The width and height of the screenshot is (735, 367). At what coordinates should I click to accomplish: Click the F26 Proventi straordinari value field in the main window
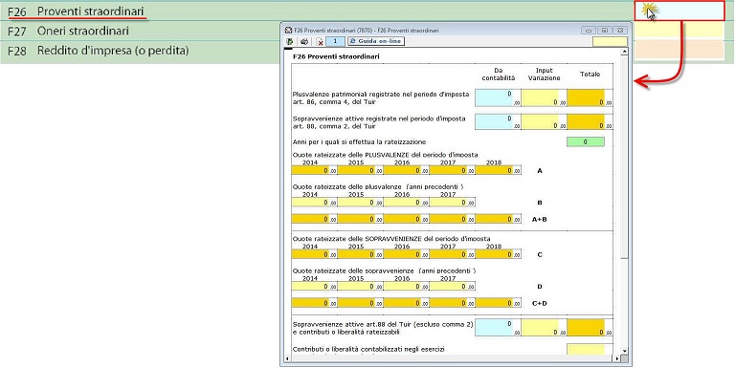click(679, 11)
